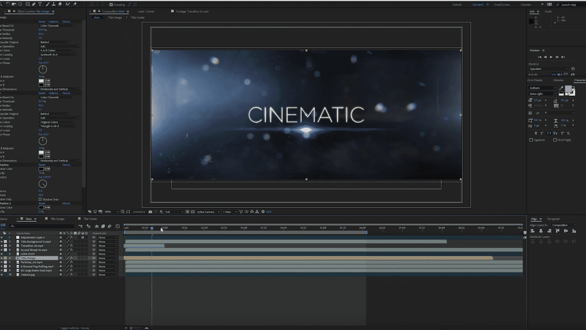
Task: Step to next frame in Preview panel
Action: tap(557, 57)
